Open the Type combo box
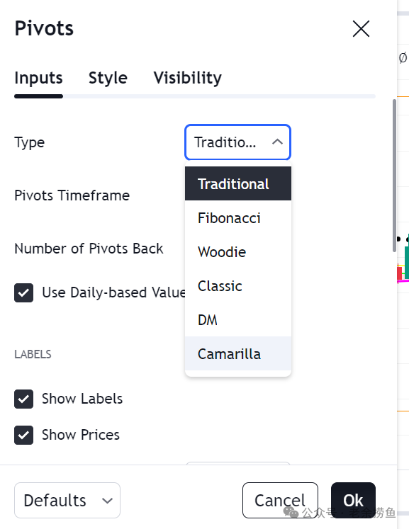Viewport: 409px width, 529px height. coord(237,142)
